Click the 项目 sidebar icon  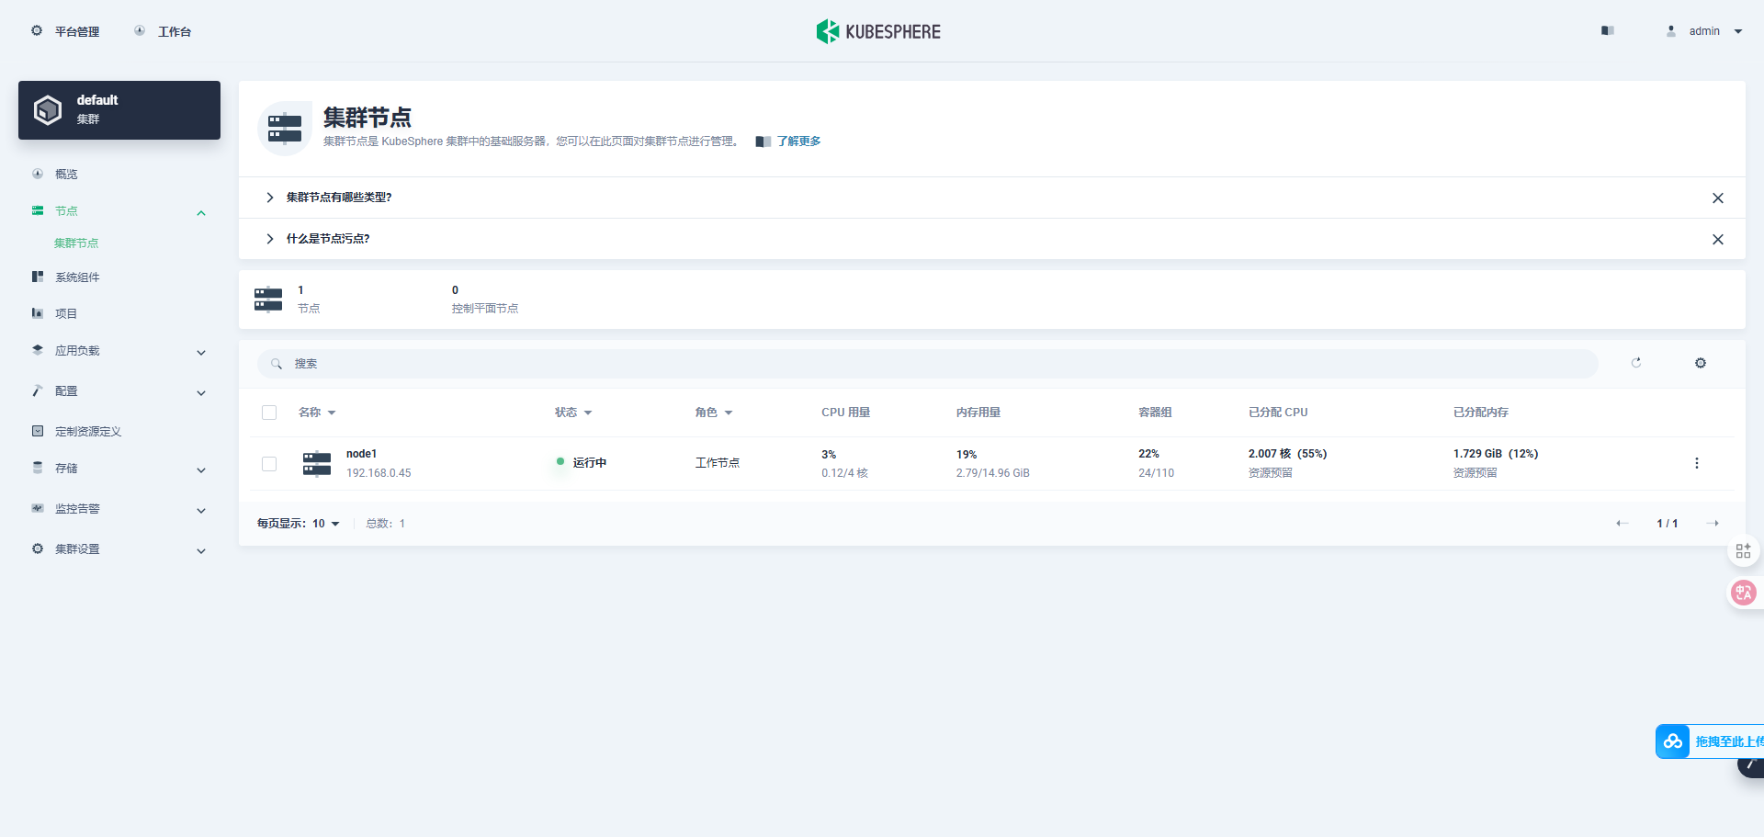point(38,313)
